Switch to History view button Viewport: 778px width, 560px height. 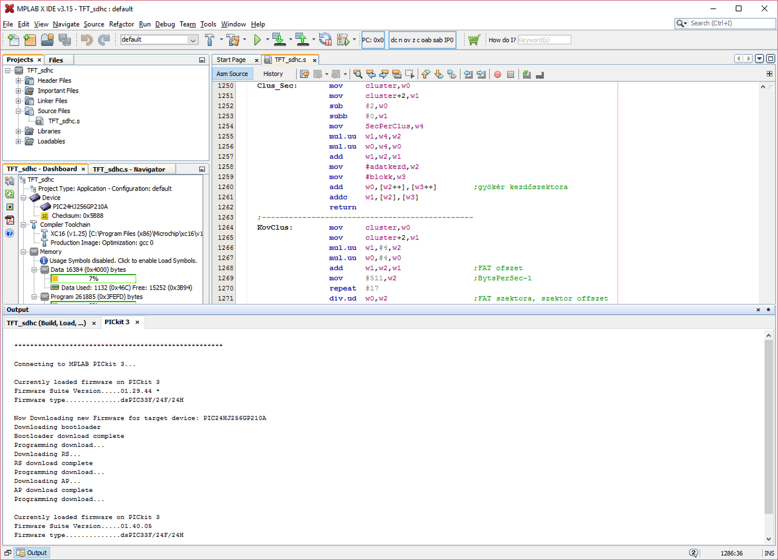tap(273, 74)
